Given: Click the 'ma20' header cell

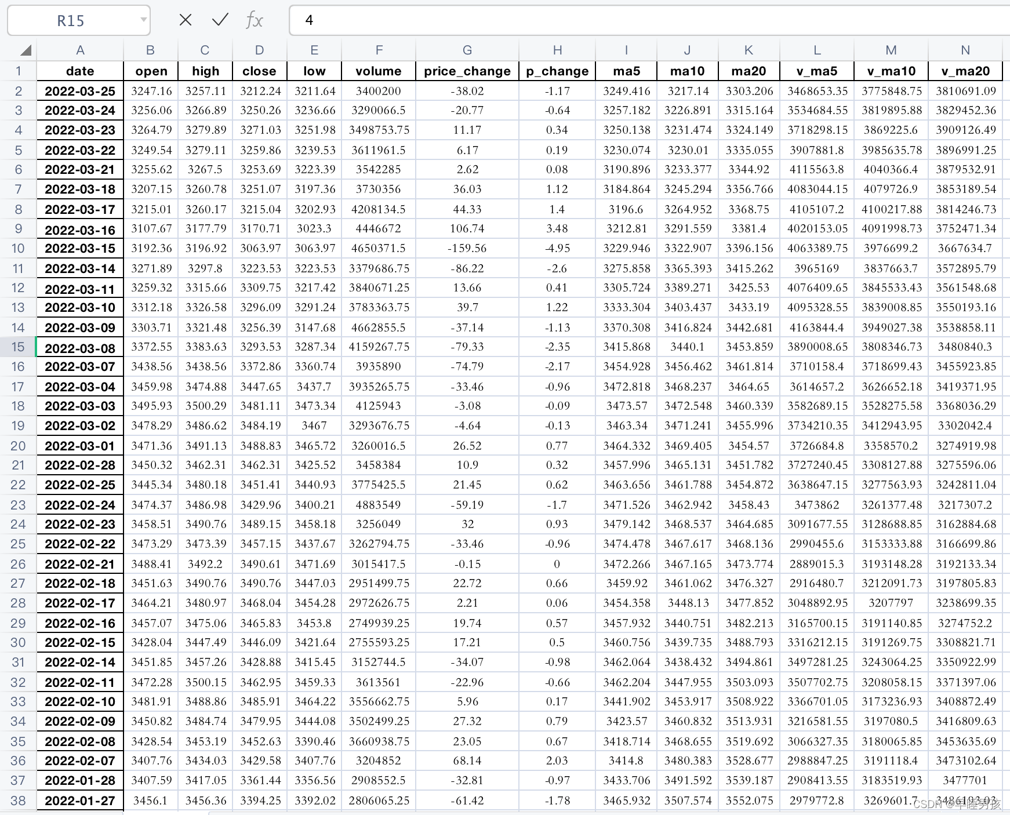Looking at the screenshot, I should coord(749,71).
